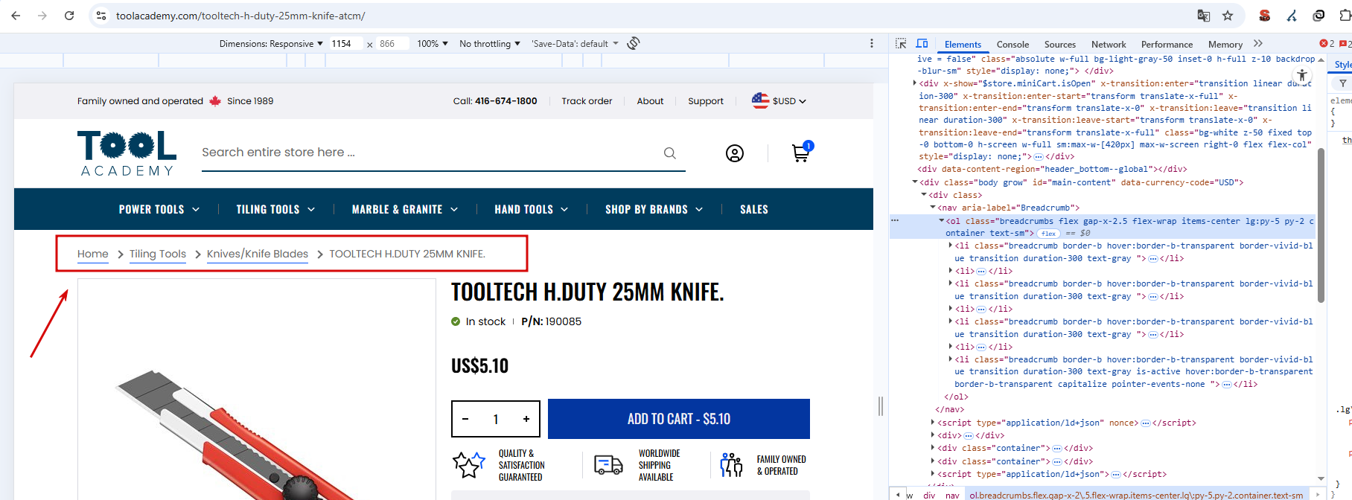Click the Track order link
The image size is (1352, 500).
[587, 101]
